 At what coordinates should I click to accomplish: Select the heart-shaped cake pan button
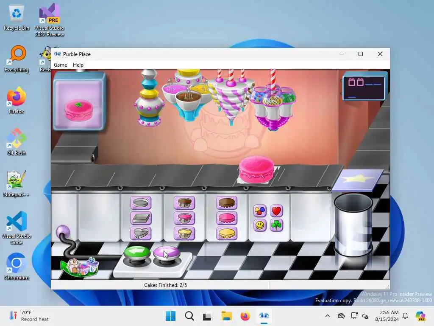(141, 233)
